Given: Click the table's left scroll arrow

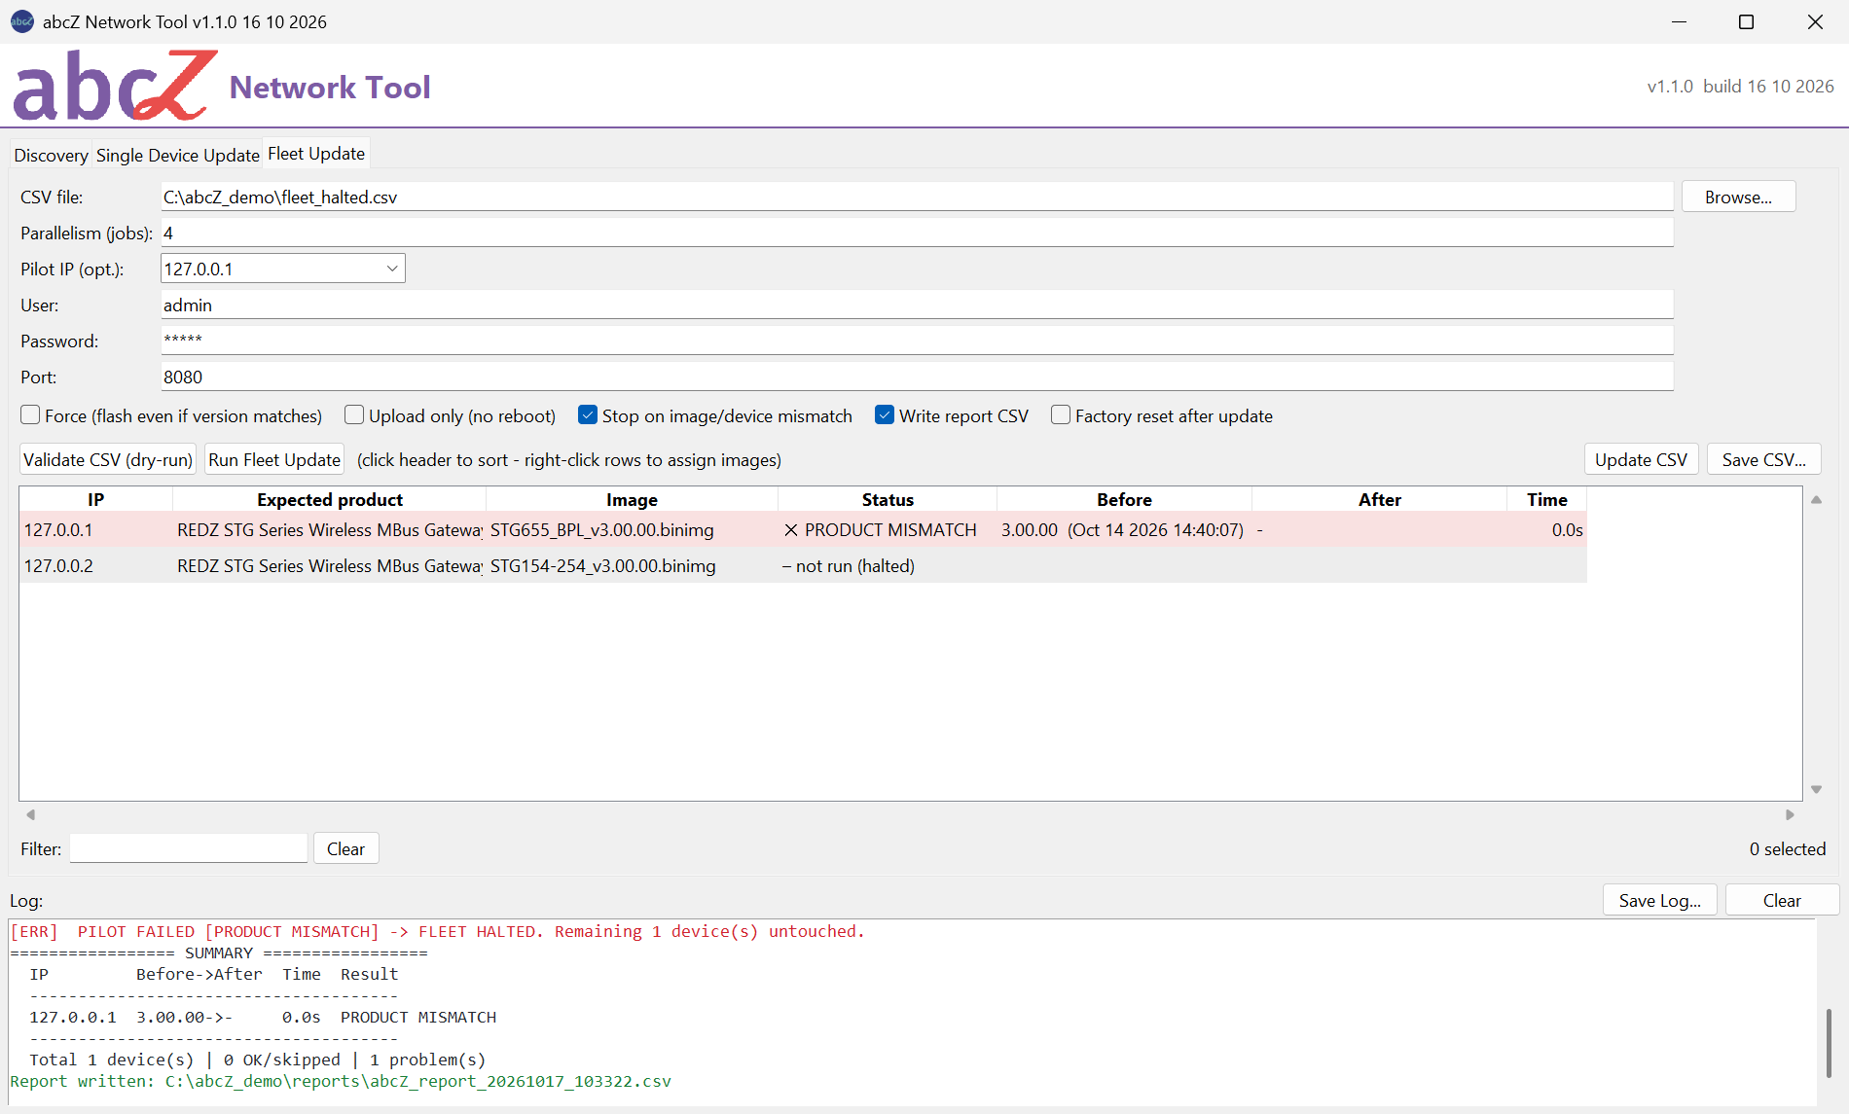Looking at the screenshot, I should pyautogui.click(x=30, y=814).
